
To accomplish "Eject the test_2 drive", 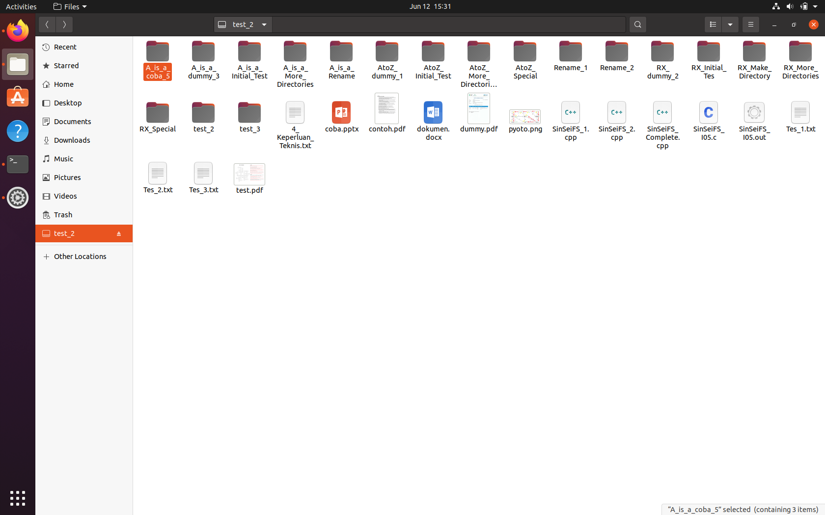I will (119, 233).
